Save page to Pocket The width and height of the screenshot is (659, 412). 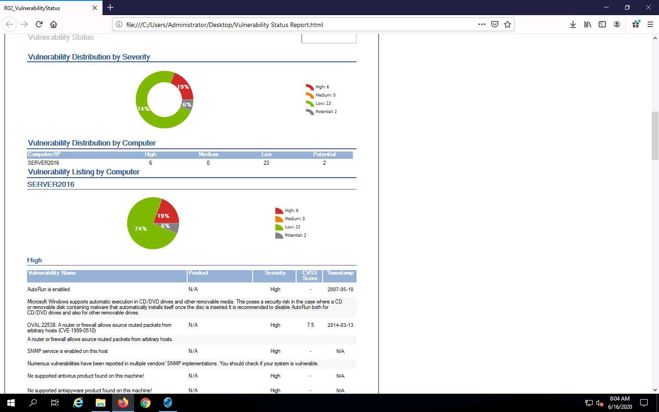tap(494, 24)
